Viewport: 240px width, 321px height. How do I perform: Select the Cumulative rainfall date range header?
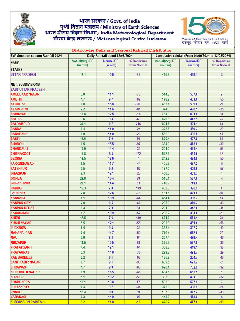point(193,56)
